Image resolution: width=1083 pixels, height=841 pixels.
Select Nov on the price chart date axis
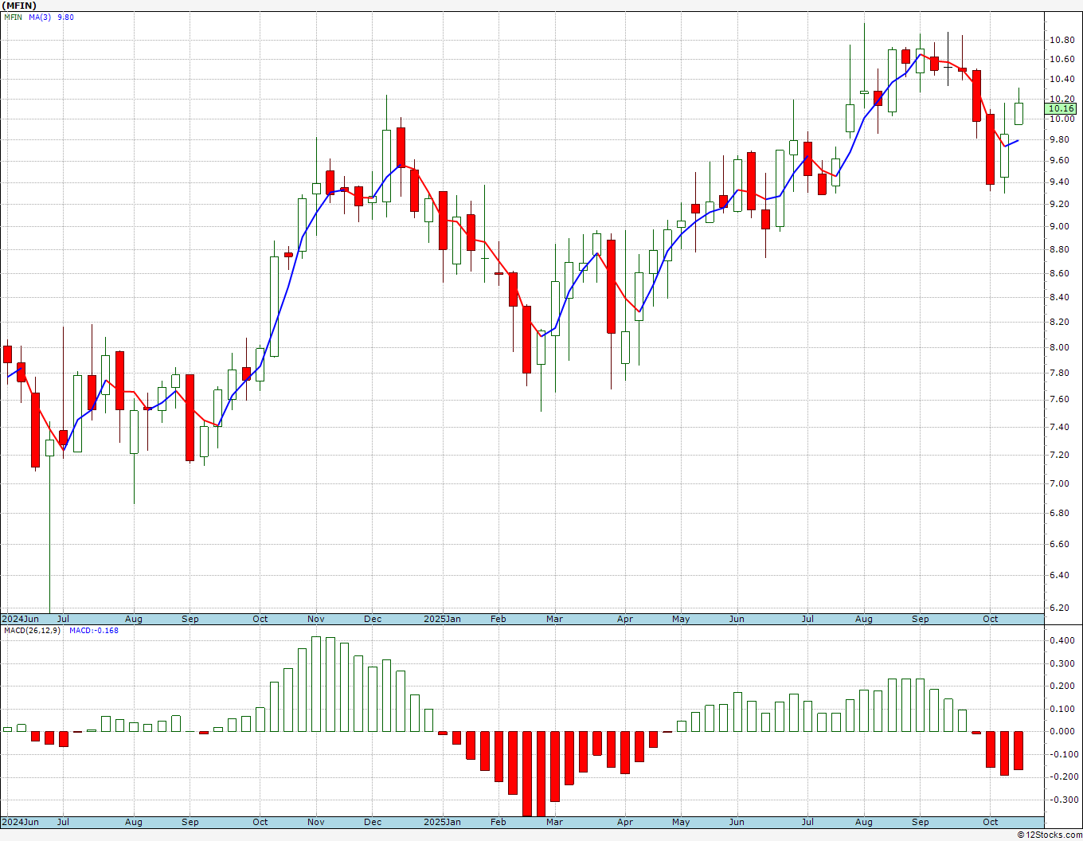coord(316,619)
